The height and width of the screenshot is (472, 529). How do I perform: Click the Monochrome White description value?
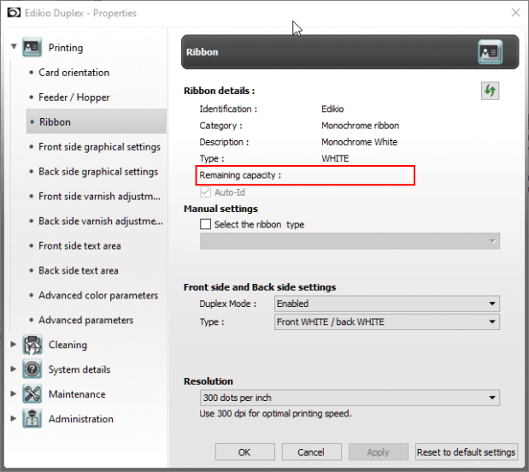click(359, 142)
